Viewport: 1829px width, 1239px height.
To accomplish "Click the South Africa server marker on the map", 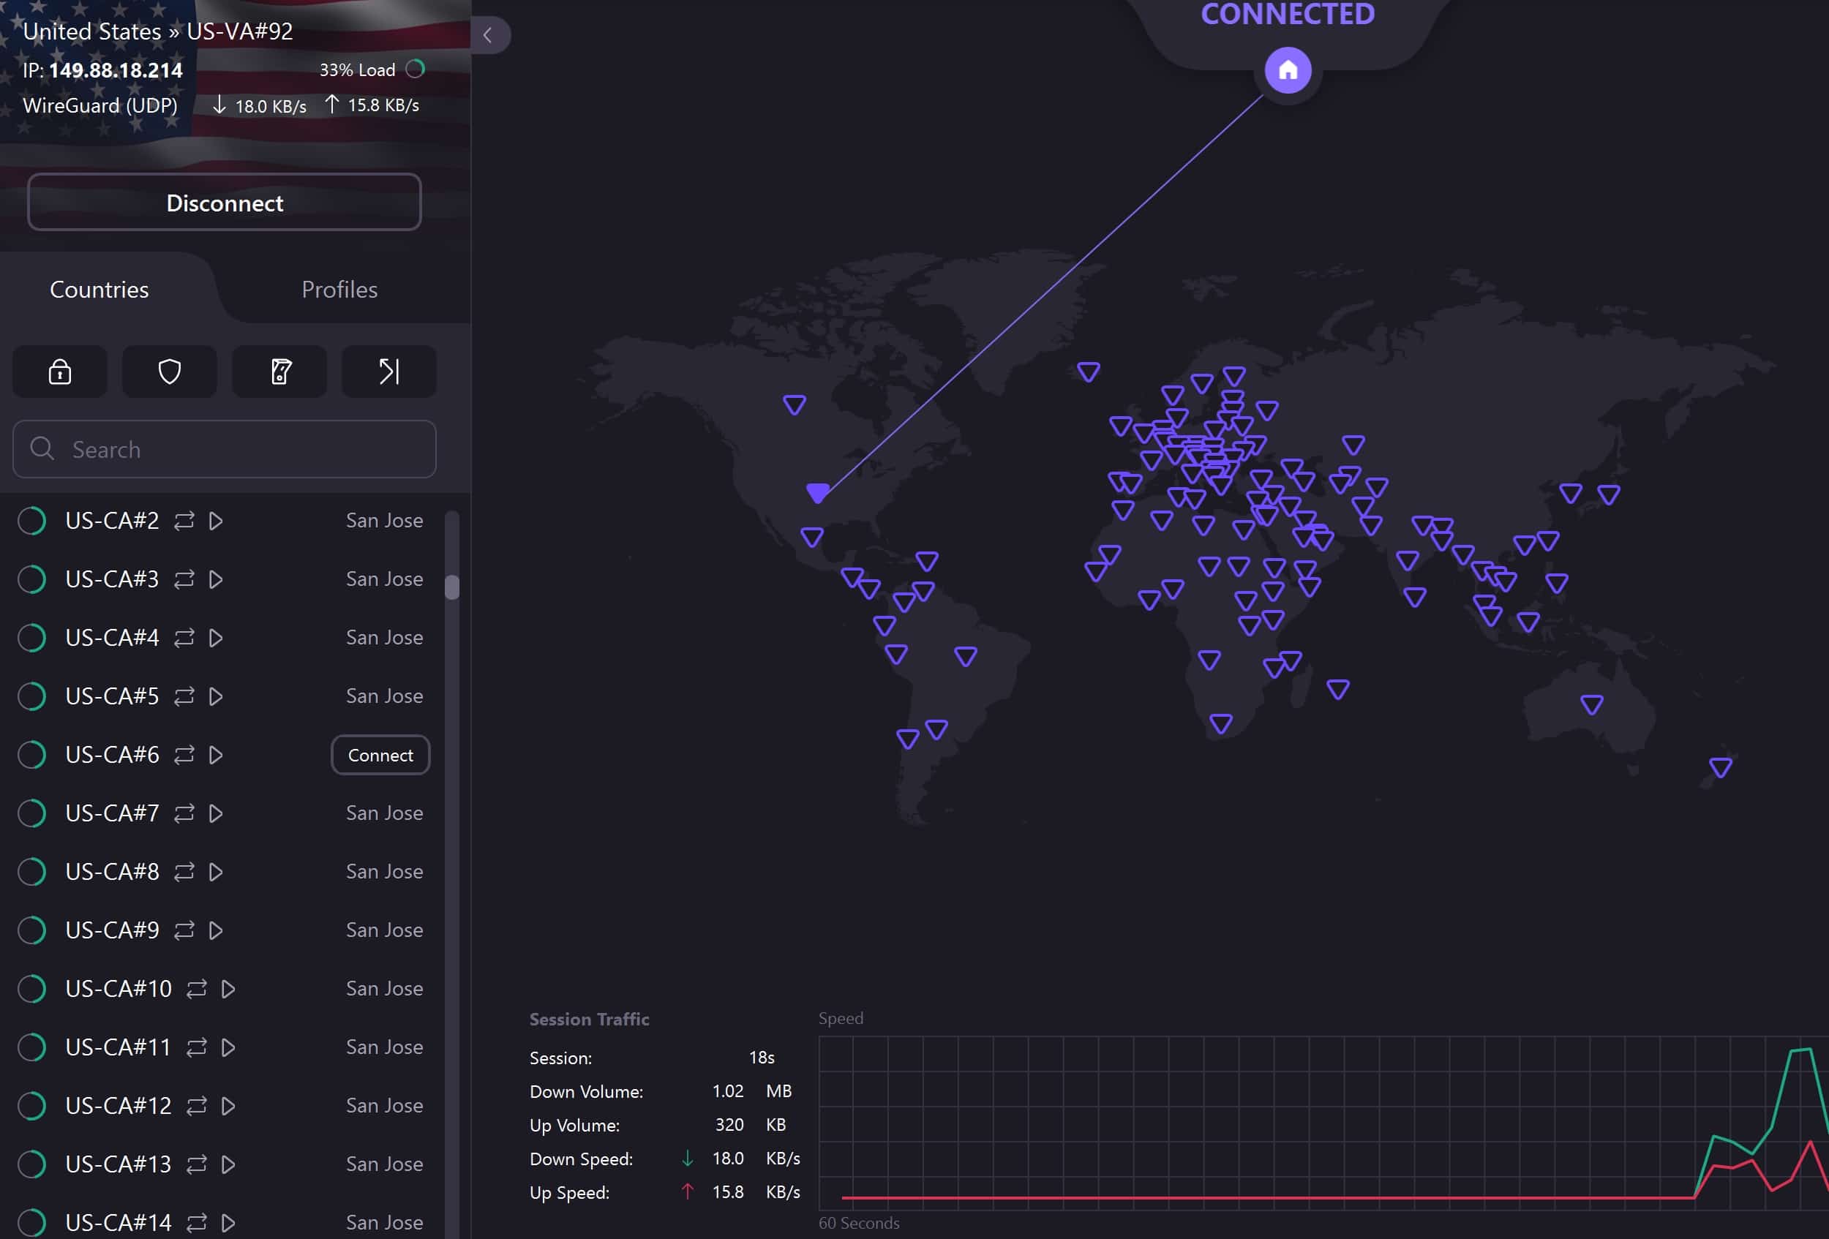I will 1220,723.
